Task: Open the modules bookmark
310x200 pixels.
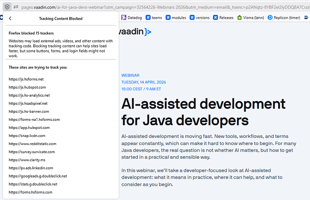Action: coord(177,17)
